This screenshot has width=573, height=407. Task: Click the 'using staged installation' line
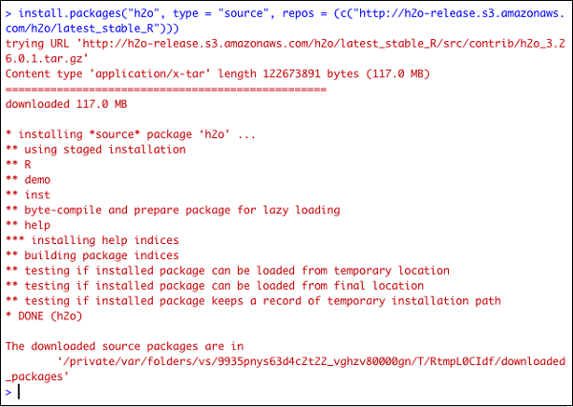(x=95, y=150)
